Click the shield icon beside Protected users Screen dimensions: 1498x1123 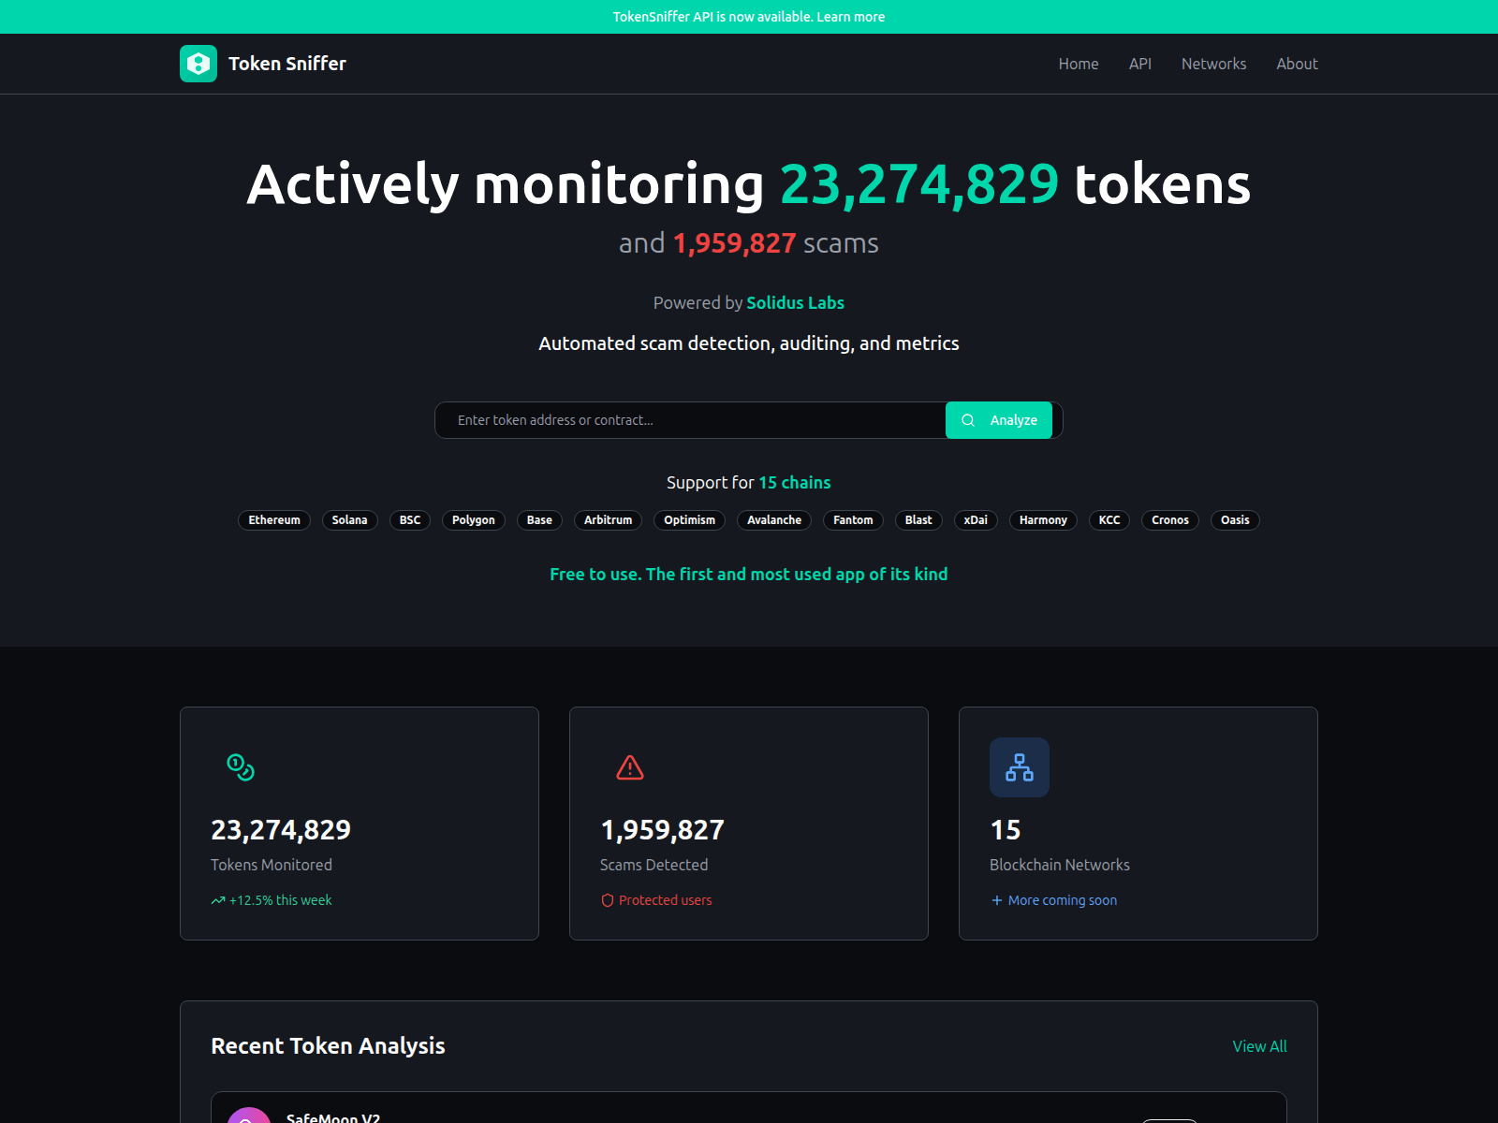(608, 900)
